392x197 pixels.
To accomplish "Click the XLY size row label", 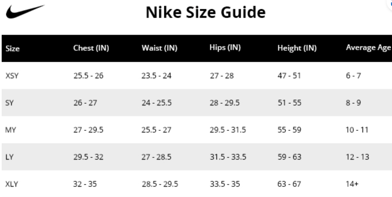I will pyautogui.click(x=11, y=184).
